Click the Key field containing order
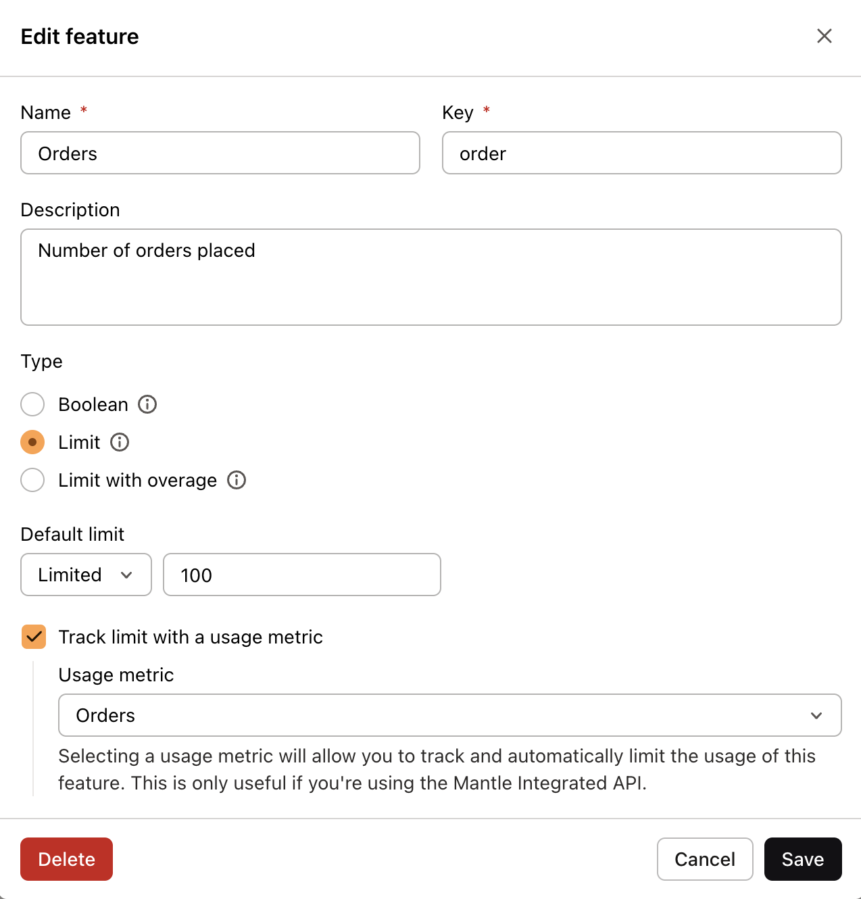 pos(642,153)
